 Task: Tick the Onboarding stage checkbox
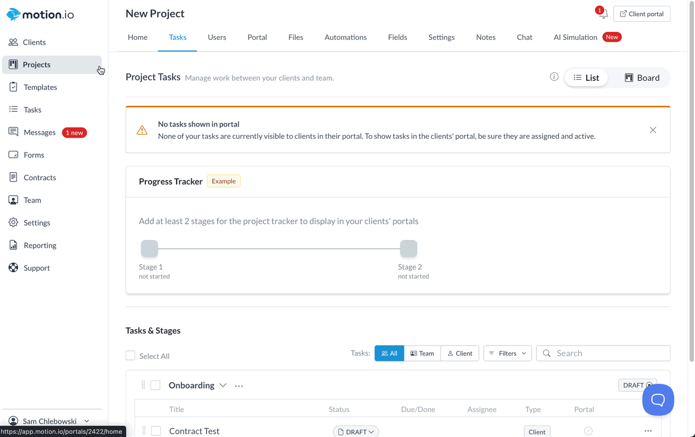click(155, 385)
